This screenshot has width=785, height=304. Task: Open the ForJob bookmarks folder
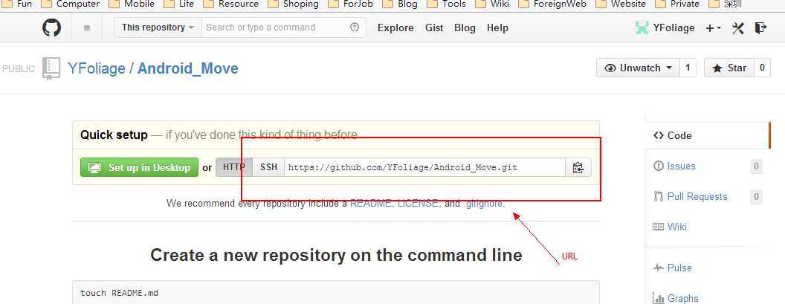350,4
